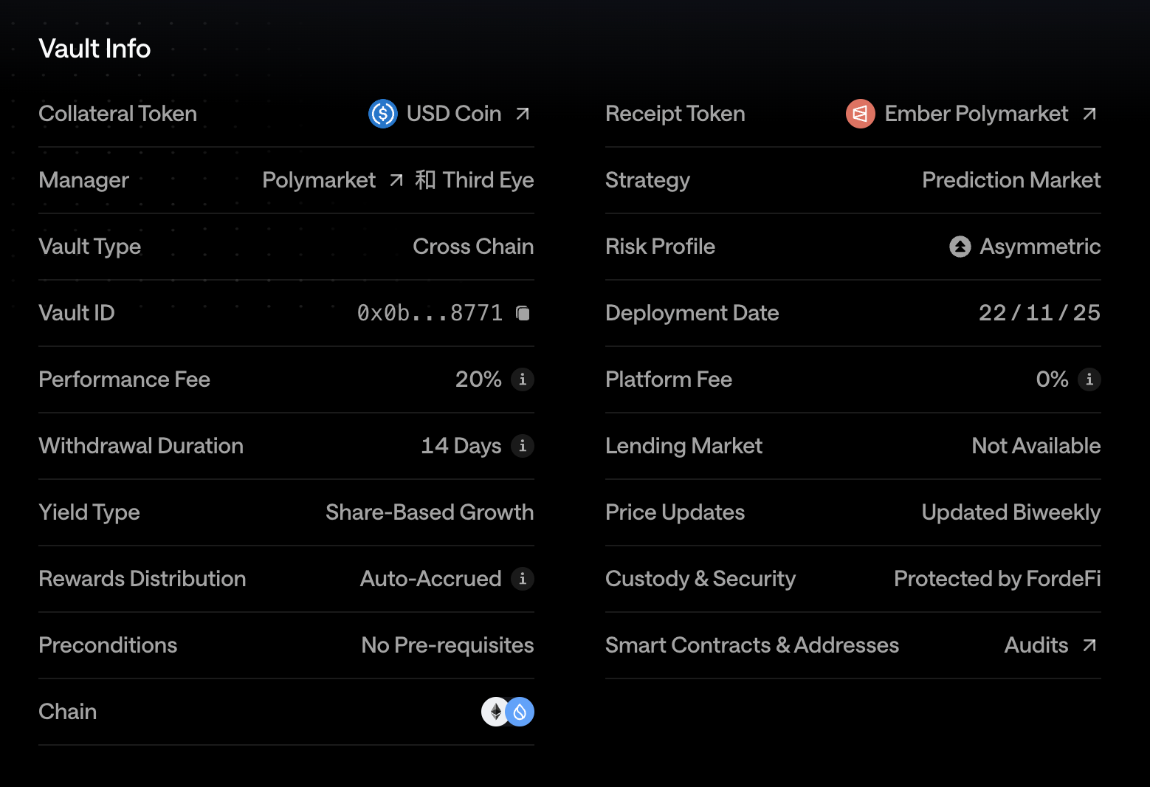The image size is (1150, 787).
Task: Click the blue droplet chain icon
Action: click(x=521, y=712)
